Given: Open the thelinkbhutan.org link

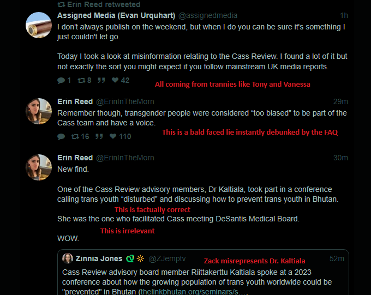Looking at the screenshot, I should (200, 292).
